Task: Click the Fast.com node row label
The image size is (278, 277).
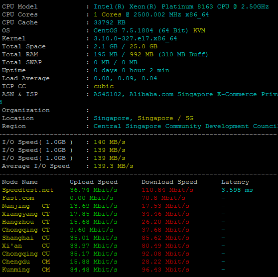Action: point(18,198)
